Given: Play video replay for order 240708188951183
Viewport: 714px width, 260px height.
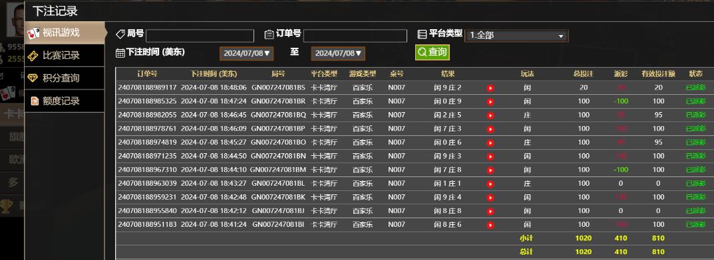Looking at the screenshot, I should point(490,225).
